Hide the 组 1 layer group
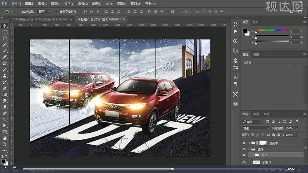 pyautogui.click(x=244, y=155)
